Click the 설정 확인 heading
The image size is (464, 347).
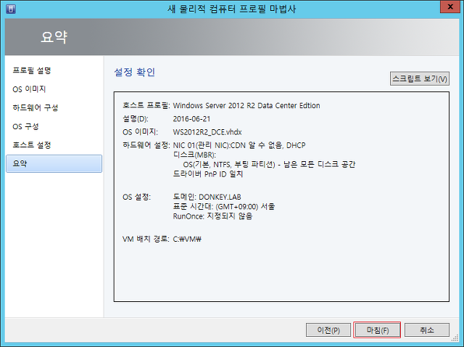(x=135, y=72)
